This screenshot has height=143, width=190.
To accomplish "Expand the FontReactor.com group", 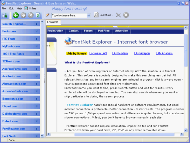I will click(20, 129).
